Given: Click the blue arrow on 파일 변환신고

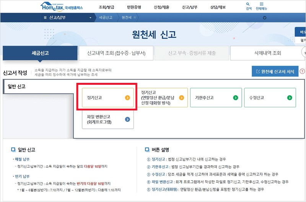Looking at the screenshot, I should (127, 119).
